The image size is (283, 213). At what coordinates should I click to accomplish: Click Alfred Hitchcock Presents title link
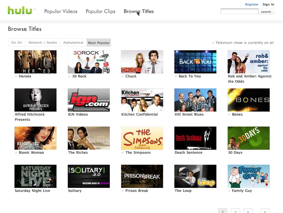[30, 117]
